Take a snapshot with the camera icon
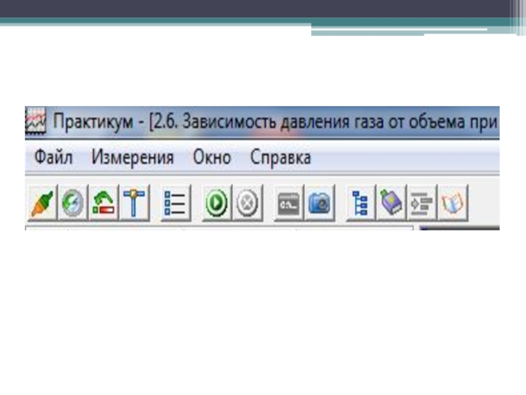Viewport: 526px width, 395px height. 320,203
